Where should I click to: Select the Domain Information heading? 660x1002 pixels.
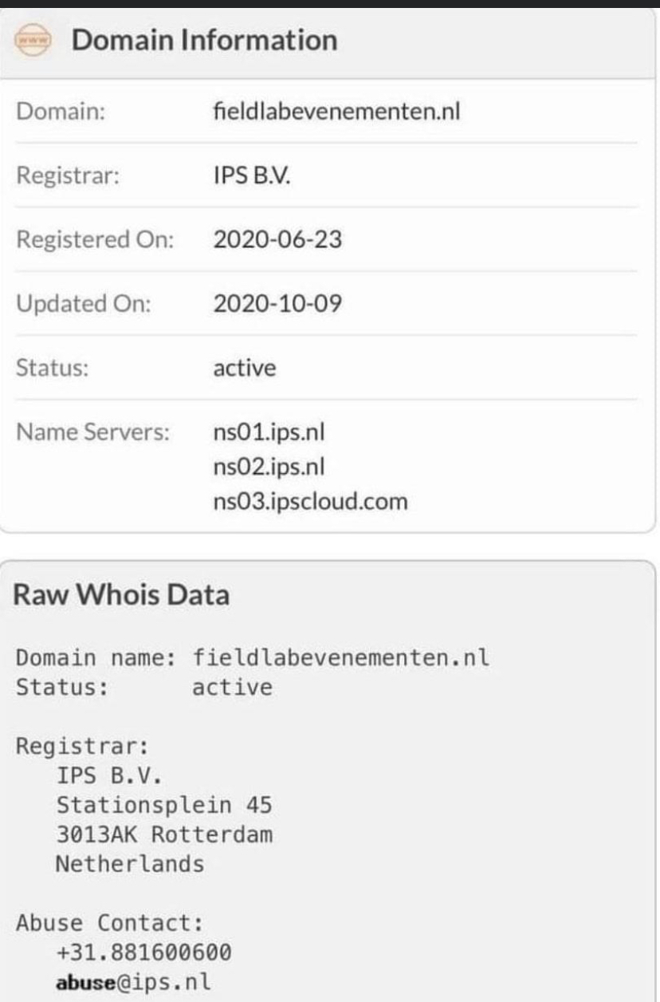[x=205, y=39]
